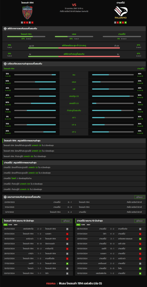Click the Cosenza Calcio team crest
The image size is (147, 287).
pyautogui.click(x=27, y=12)
